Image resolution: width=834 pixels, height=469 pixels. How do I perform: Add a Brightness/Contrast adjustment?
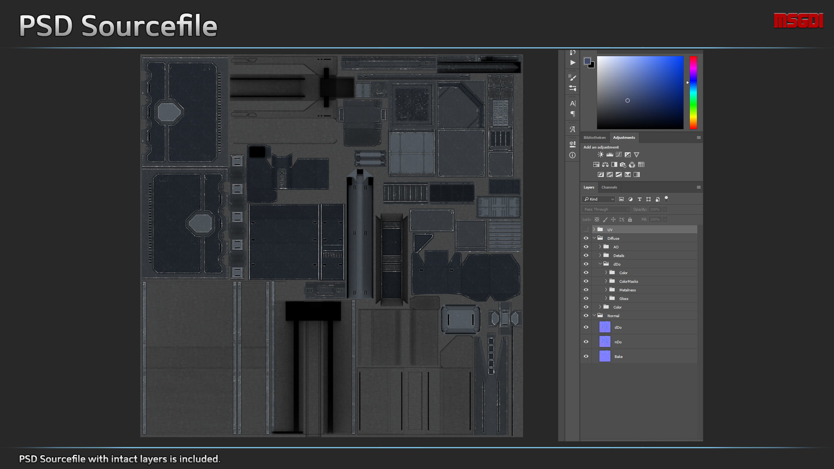pos(601,155)
